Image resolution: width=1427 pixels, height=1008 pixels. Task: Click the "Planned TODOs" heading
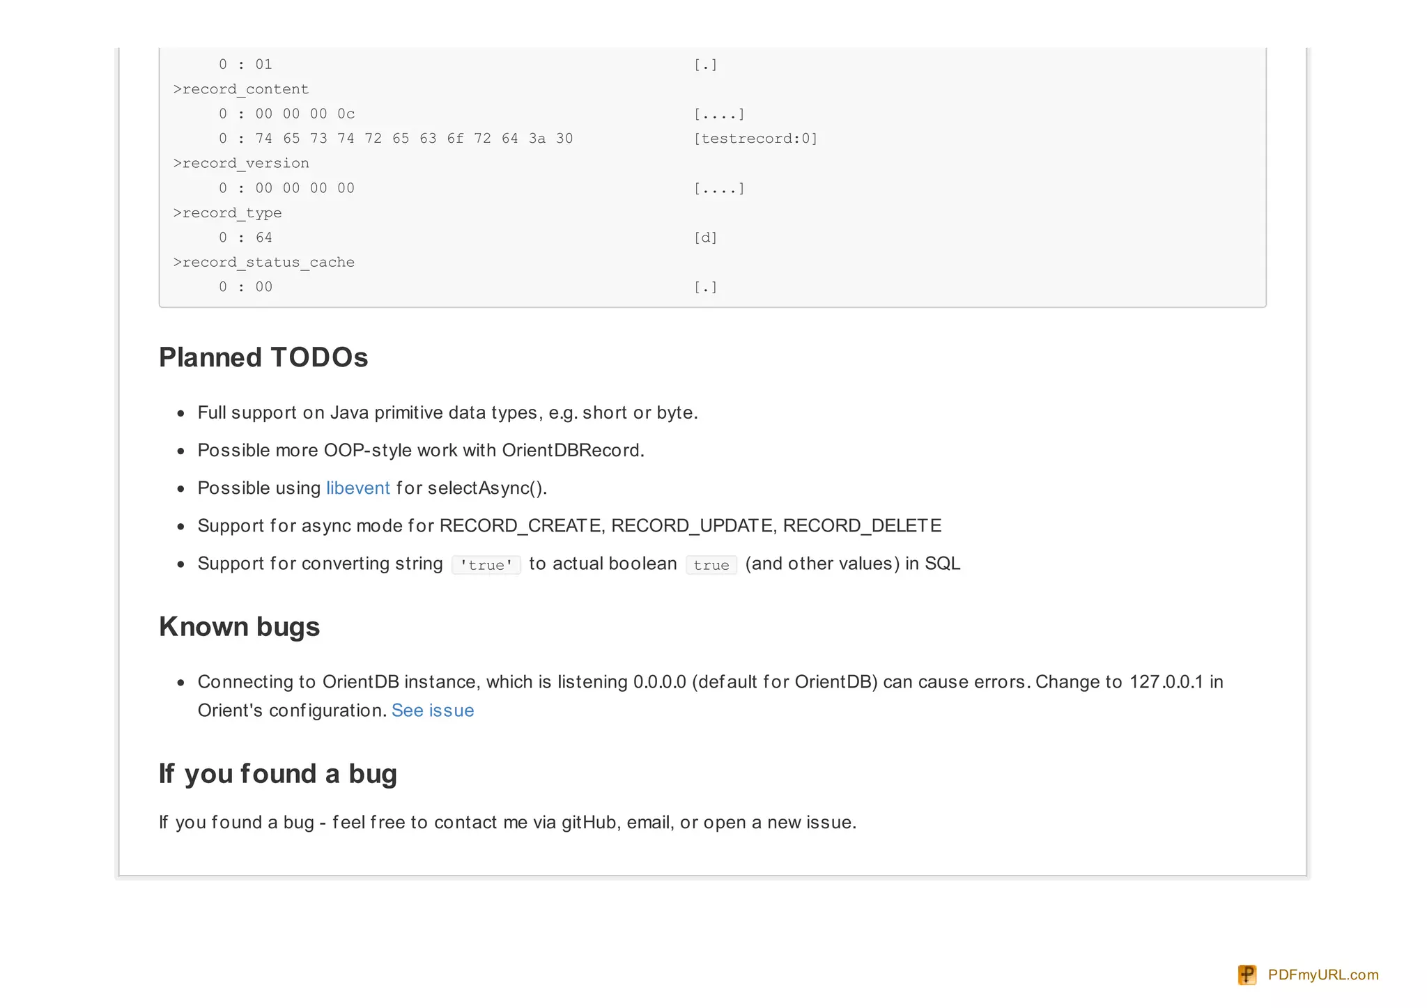[x=263, y=357]
